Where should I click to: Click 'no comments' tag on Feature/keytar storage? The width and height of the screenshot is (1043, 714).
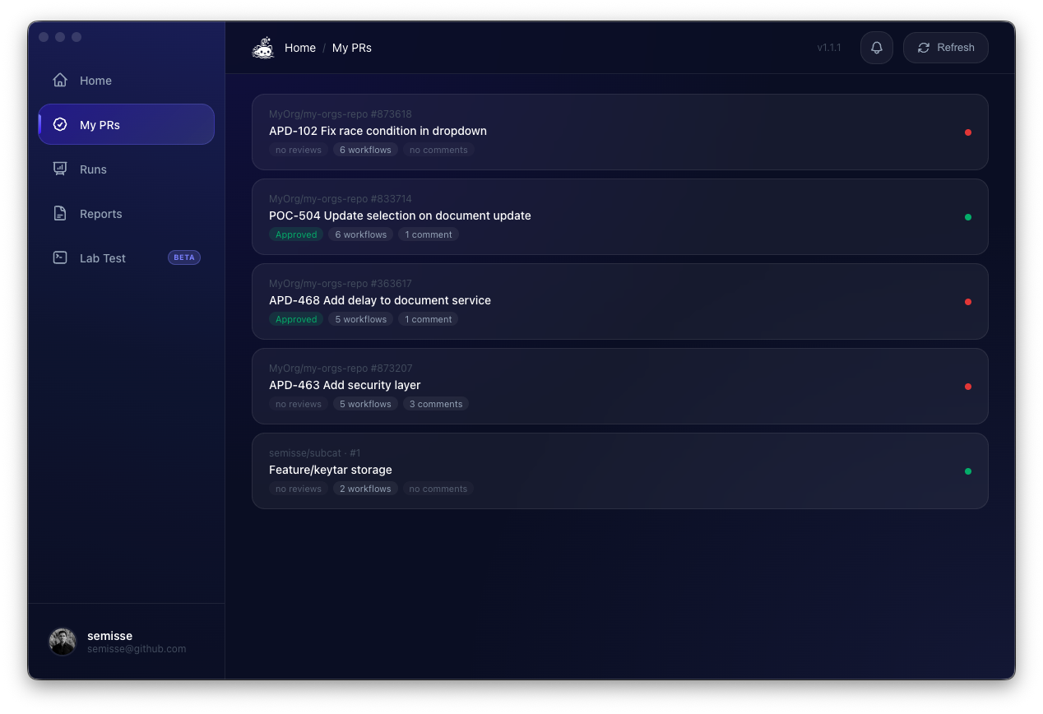(x=438, y=489)
